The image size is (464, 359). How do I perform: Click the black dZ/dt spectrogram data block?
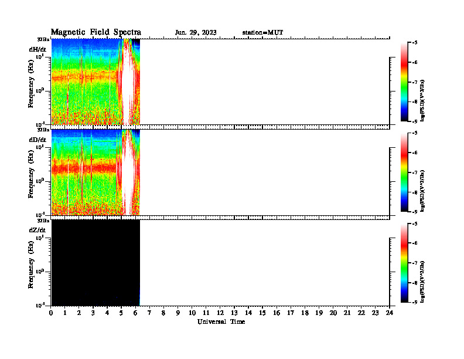click(x=95, y=263)
